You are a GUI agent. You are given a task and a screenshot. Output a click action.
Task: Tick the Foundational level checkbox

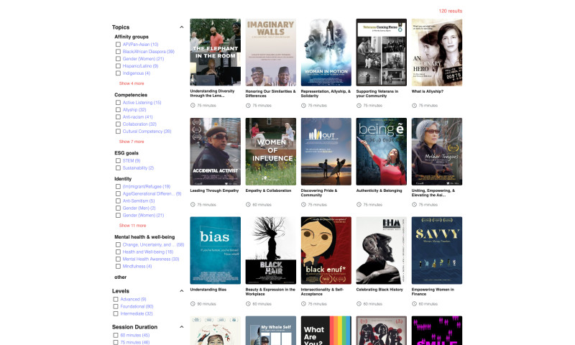click(x=116, y=306)
